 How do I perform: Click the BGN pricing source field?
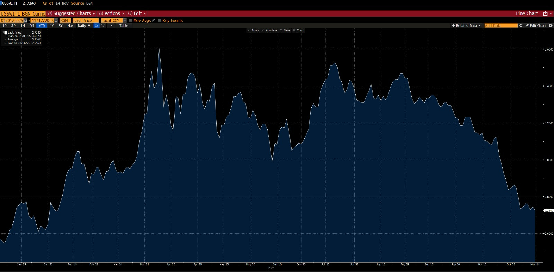(x=65, y=20)
